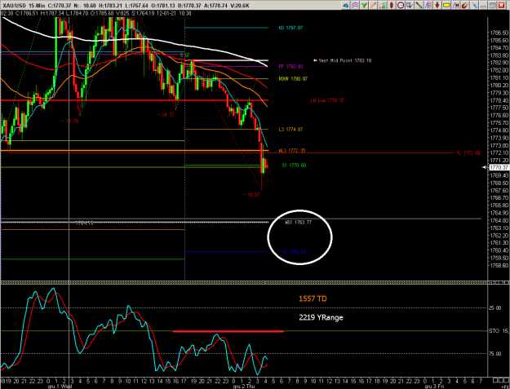This screenshot has height=389, width=510.
Task: Click the -17.76 swing value label
Action: tap(70, 121)
